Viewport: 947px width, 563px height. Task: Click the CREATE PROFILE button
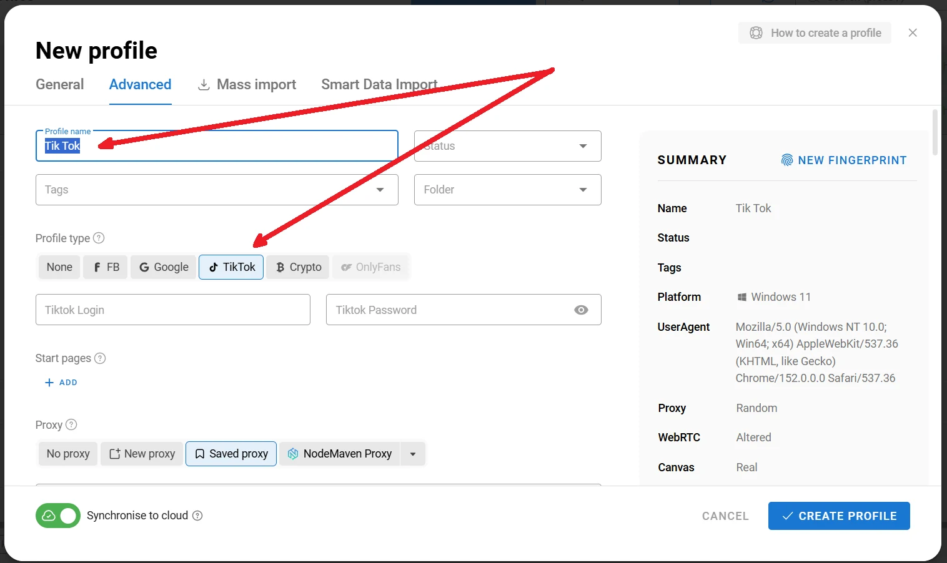839,516
